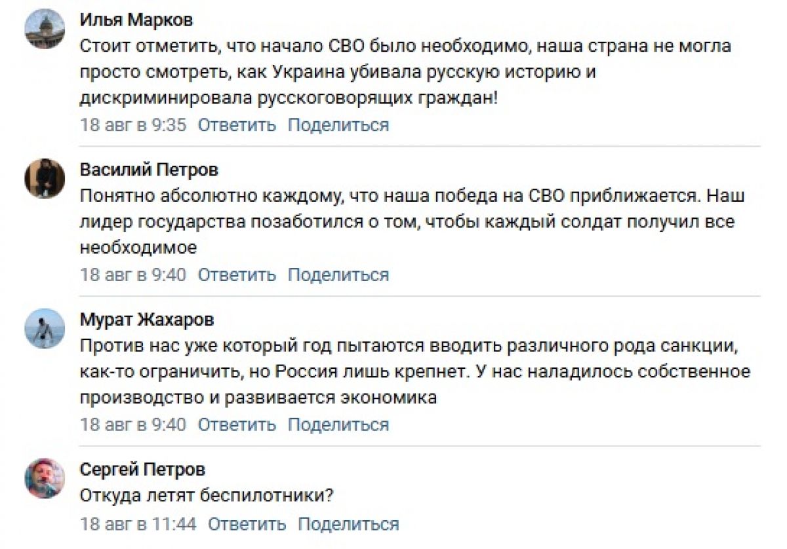Open Сергей Петров's avatar picture
The width and height of the screenshot is (787, 549).
click(x=45, y=478)
